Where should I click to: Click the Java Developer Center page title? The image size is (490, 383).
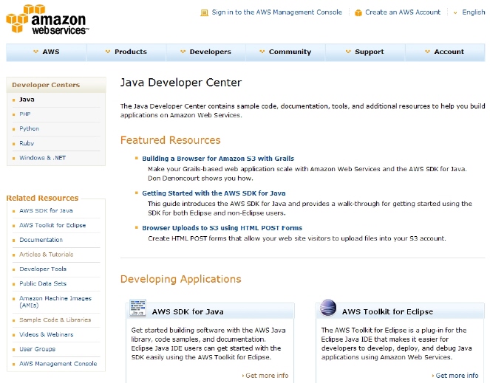tap(181, 83)
